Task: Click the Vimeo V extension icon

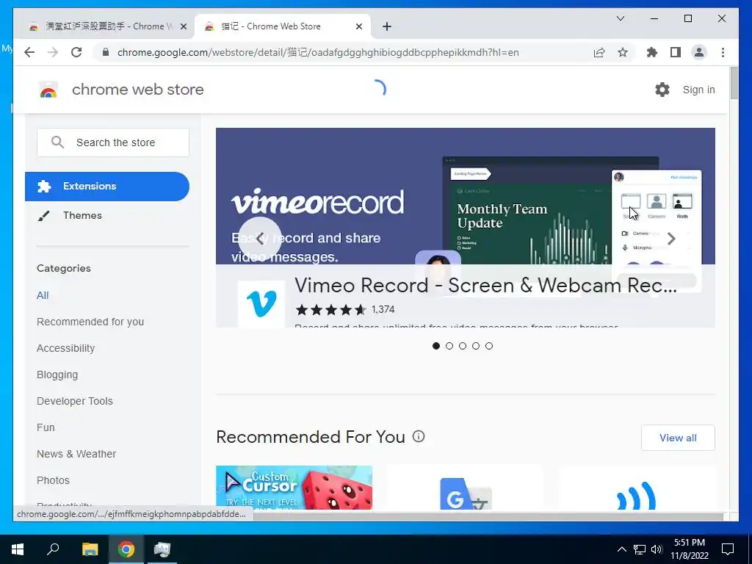Action: pyautogui.click(x=261, y=303)
